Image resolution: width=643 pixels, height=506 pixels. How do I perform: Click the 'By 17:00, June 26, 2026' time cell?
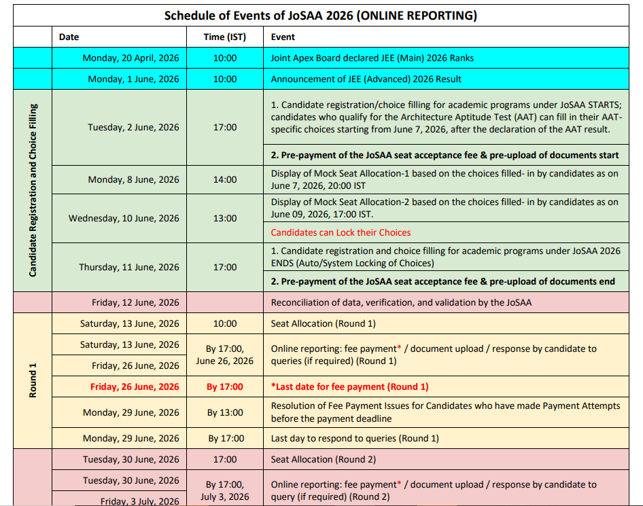point(225,355)
